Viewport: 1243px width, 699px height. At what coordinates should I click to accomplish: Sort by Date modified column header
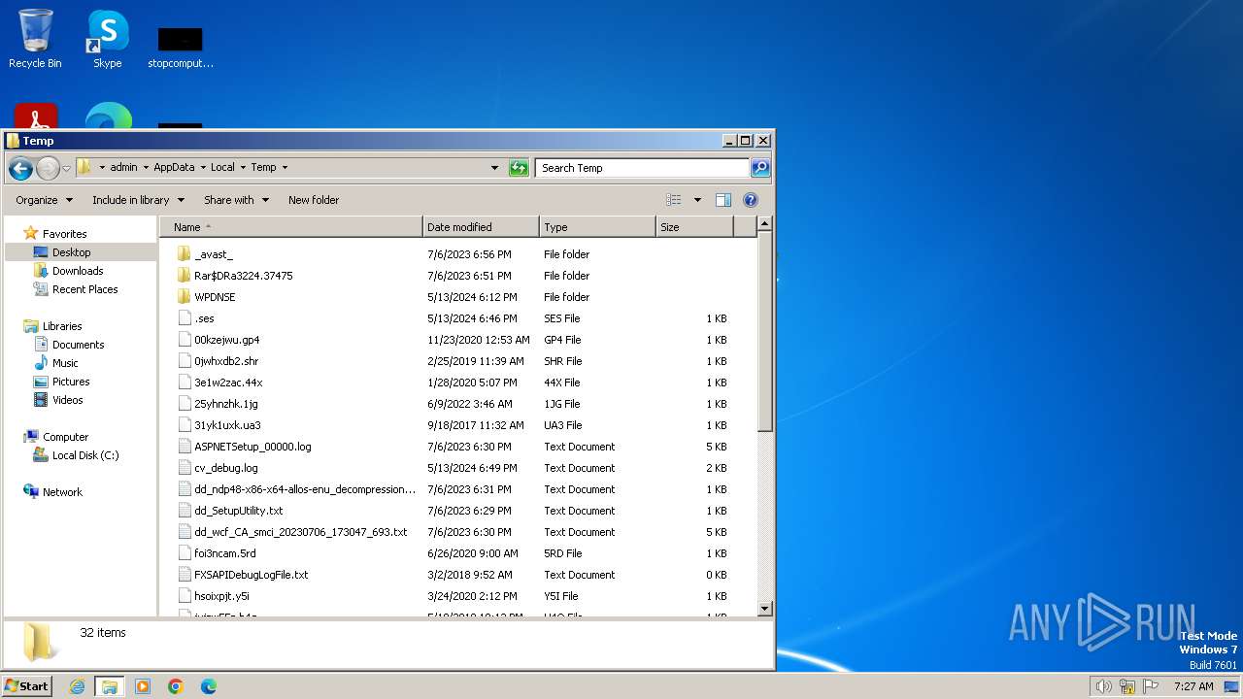[481, 227]
